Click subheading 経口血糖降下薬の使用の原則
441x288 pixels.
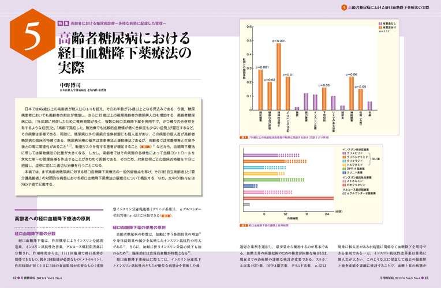(139, 228)
